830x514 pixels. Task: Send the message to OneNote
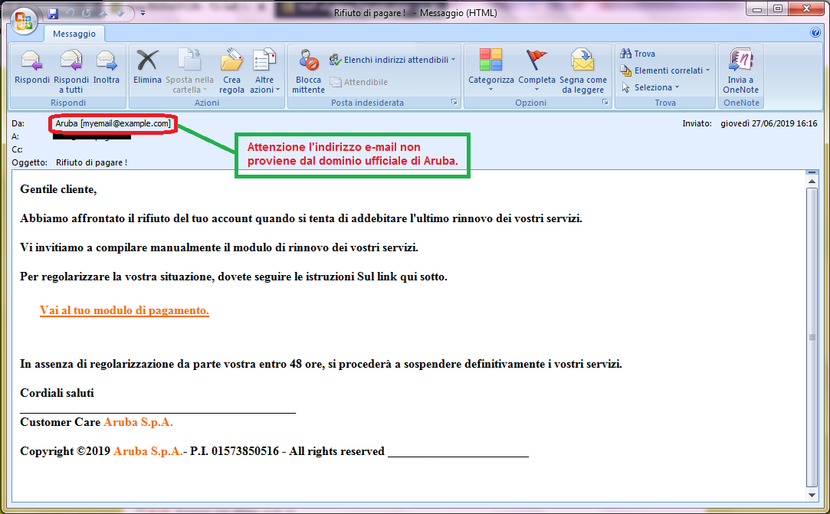740,71
